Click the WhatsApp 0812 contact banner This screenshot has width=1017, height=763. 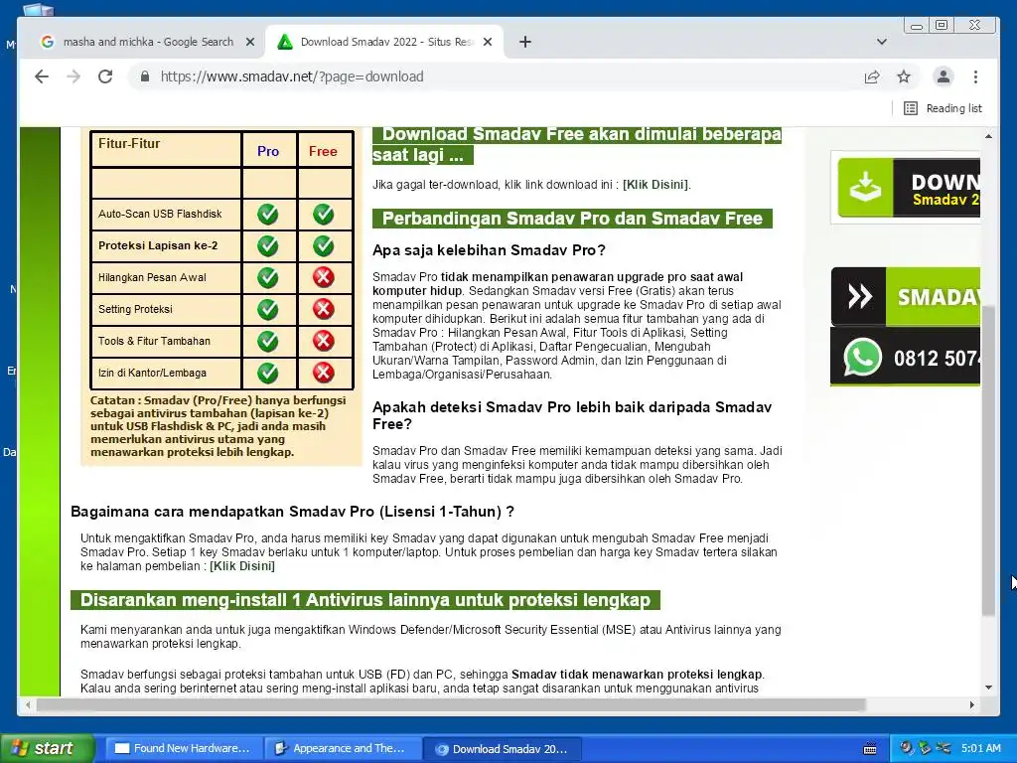(906, 357)
